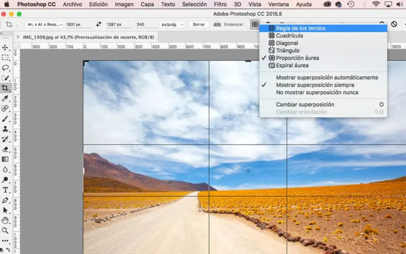This screenshot has width=406, height=254.
Task: Open the Crop tool preset picker in options bar
Action: point(12,25)
